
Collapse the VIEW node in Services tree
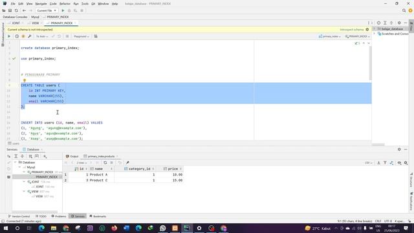[x=24, y=192]
